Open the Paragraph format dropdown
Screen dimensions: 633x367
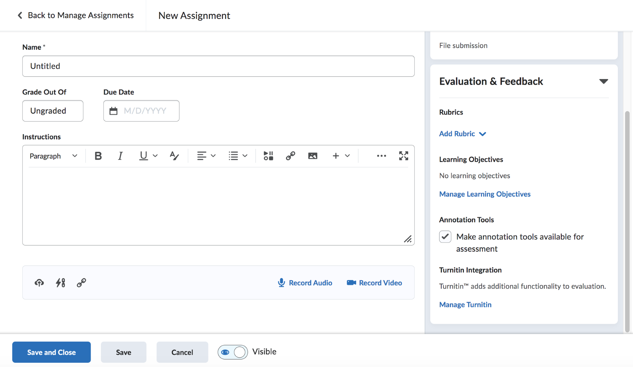pos(53,156)
